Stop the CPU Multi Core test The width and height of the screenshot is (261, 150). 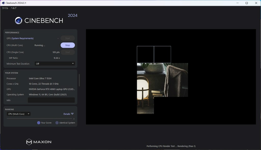point(68,45)
